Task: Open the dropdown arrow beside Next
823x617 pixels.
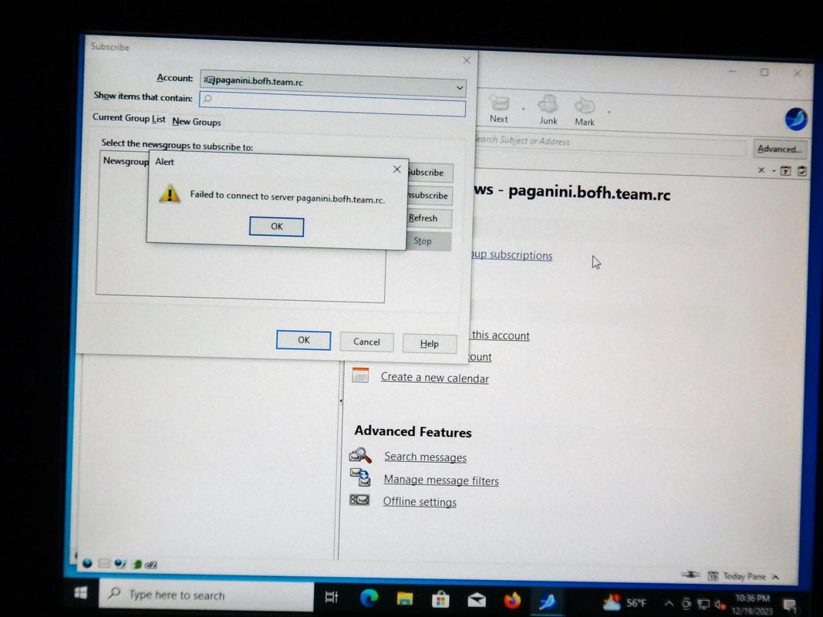Action: click(523, 109)
